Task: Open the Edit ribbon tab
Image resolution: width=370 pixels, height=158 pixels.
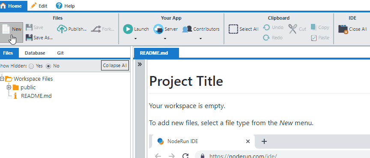Action: click(39, 6)
